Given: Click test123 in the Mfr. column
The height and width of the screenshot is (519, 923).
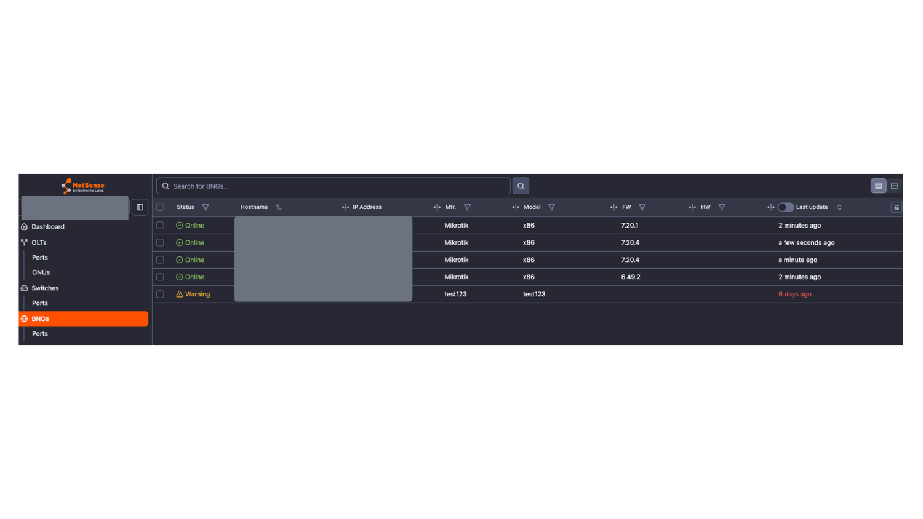Looking at the screenshot, I should click(455, 295).
